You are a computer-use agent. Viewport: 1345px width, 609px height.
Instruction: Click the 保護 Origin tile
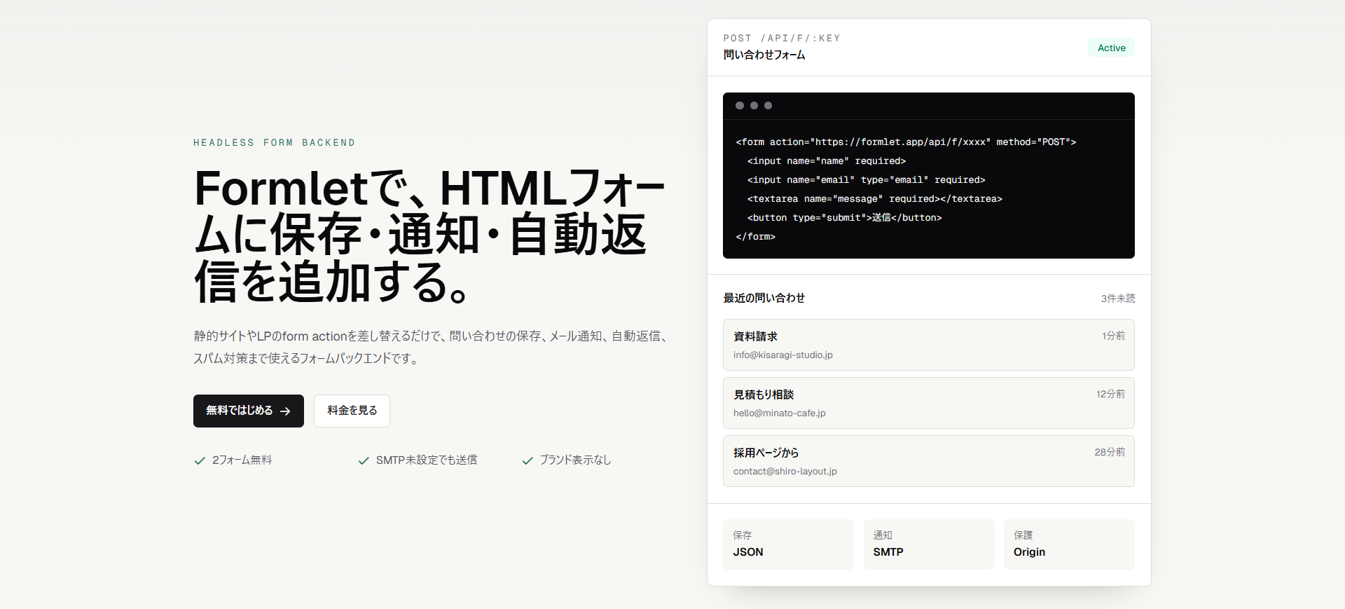coord(1069,545)
